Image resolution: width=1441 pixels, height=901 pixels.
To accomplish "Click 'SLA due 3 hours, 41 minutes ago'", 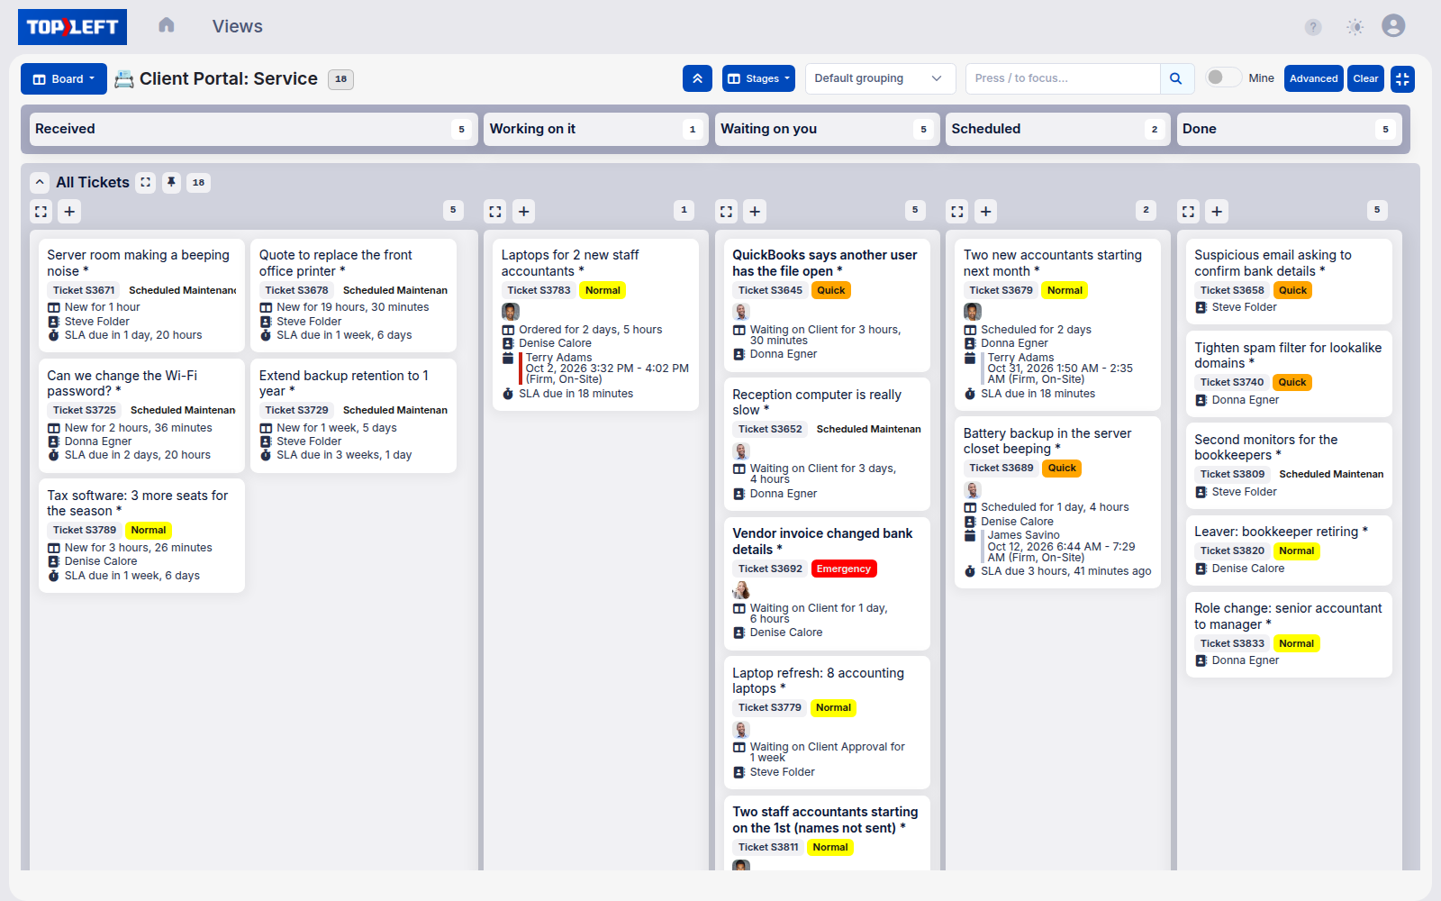I will click(1066, 571).
